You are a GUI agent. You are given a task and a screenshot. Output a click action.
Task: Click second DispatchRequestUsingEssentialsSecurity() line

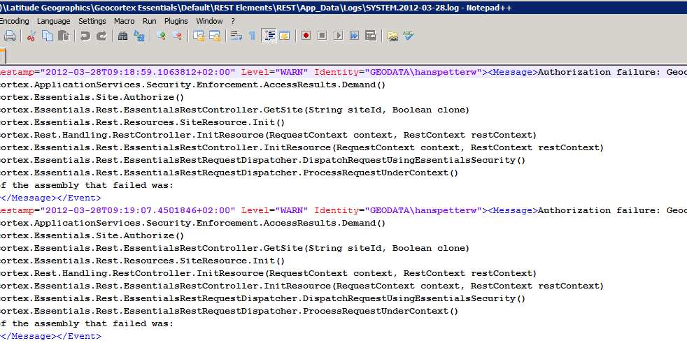tap(263, 298)
